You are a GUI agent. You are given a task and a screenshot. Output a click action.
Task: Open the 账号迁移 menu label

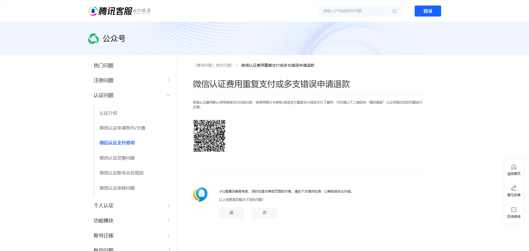[x=104, y=236]
